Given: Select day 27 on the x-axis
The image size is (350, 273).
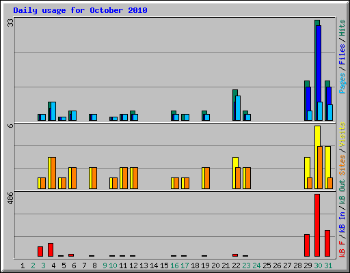Looking at the screenshot, I should coord(287,265).
